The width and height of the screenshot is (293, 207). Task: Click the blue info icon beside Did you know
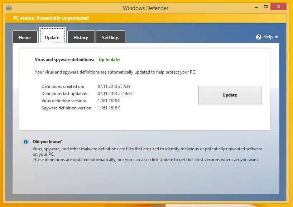click(26, 142)
